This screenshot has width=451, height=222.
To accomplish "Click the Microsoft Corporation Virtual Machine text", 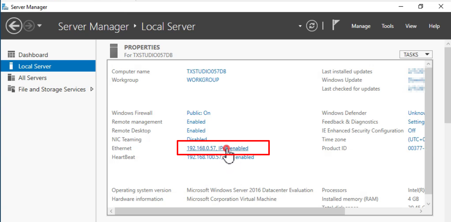I will [231, 199].
